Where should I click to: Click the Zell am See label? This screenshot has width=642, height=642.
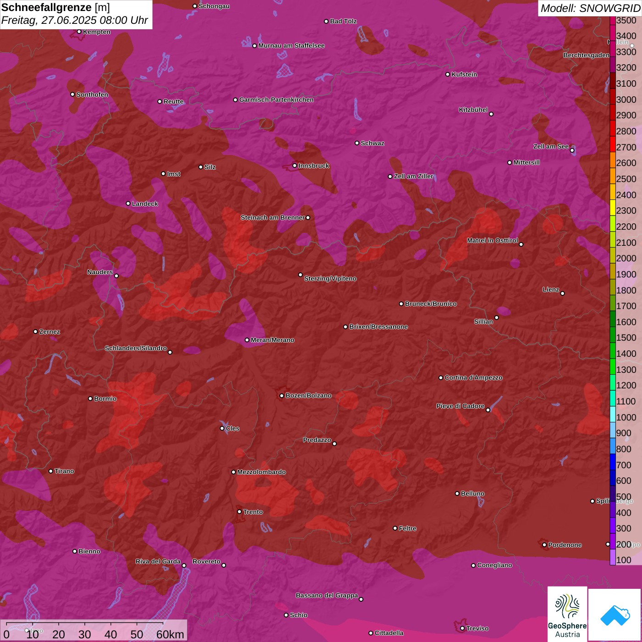[551, 146]
